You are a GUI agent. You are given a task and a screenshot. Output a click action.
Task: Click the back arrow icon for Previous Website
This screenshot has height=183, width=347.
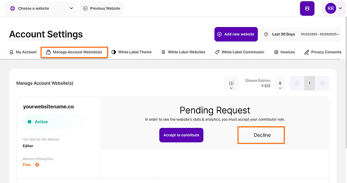click(85, 8)
